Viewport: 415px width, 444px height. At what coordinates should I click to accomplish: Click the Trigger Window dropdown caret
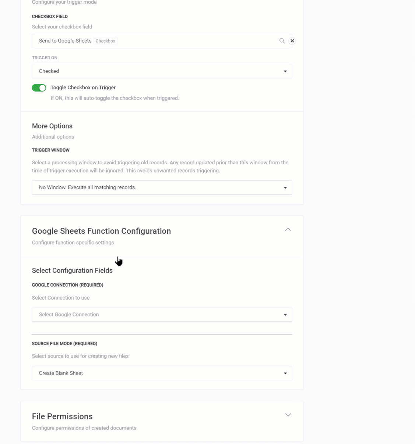[285, 187]
